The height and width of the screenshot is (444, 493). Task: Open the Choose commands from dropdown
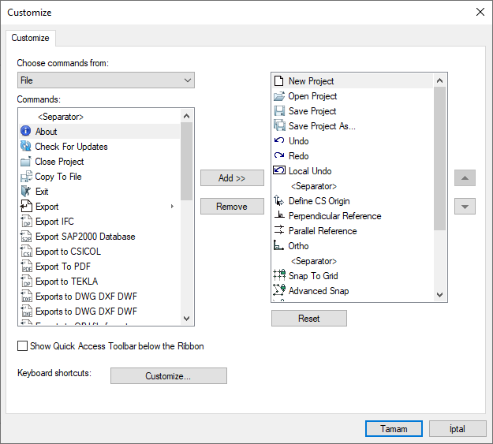click(x=106, y=80)
